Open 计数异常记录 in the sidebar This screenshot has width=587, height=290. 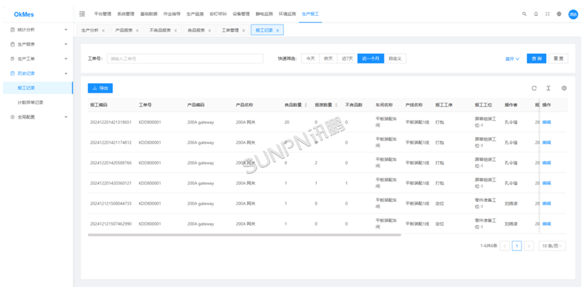[37, 102]
